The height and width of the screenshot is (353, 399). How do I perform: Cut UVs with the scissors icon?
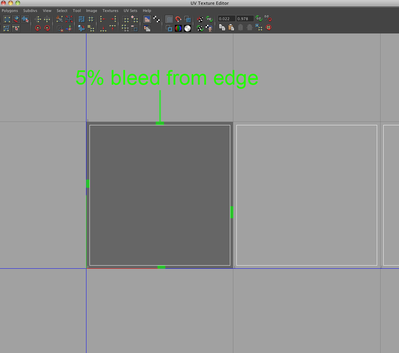59,19
